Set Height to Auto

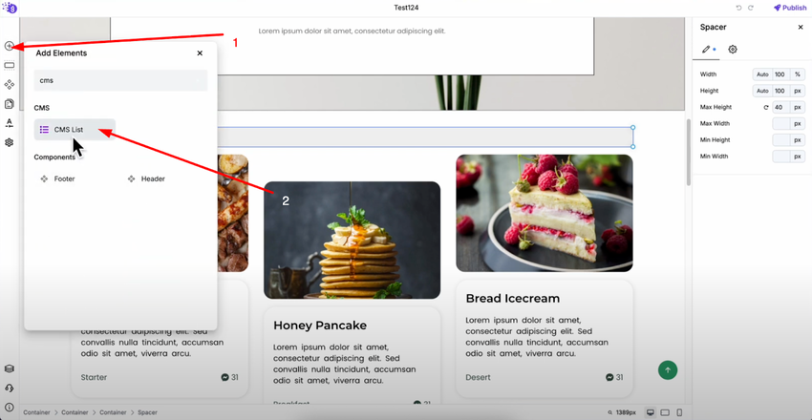tap(762, 91)
